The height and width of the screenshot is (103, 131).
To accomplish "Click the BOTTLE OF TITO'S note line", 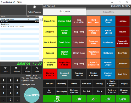I will (20, 27).
